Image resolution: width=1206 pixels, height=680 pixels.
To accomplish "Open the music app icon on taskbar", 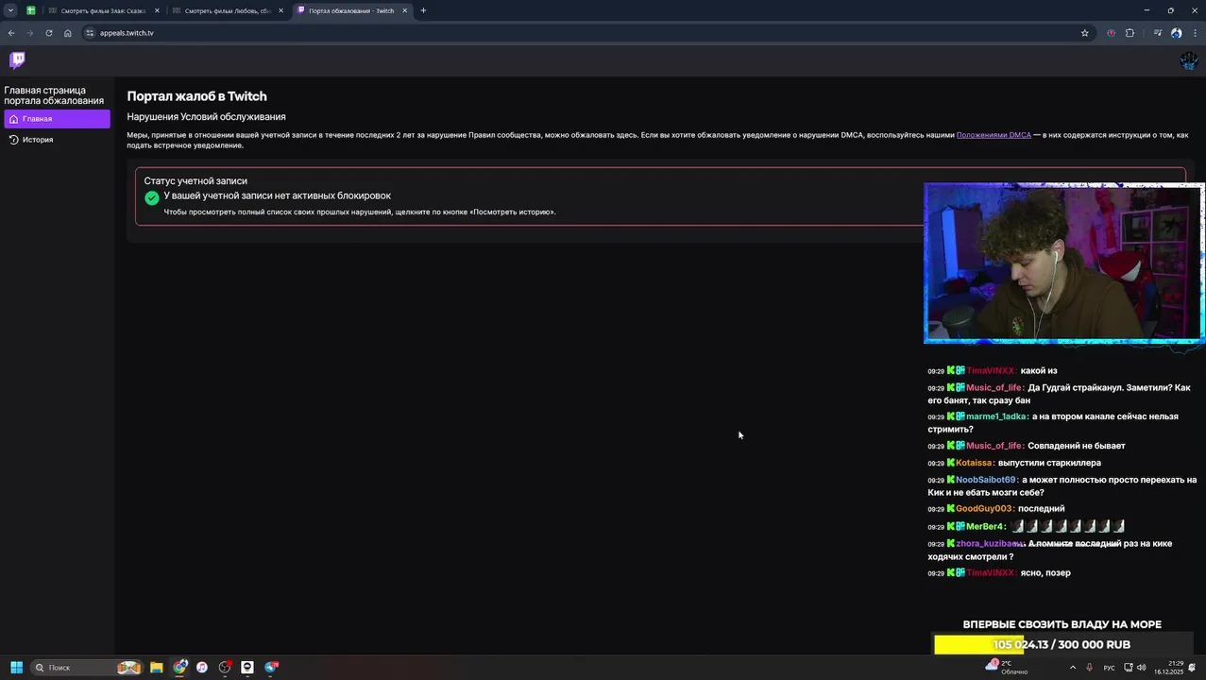I will 202,668.
